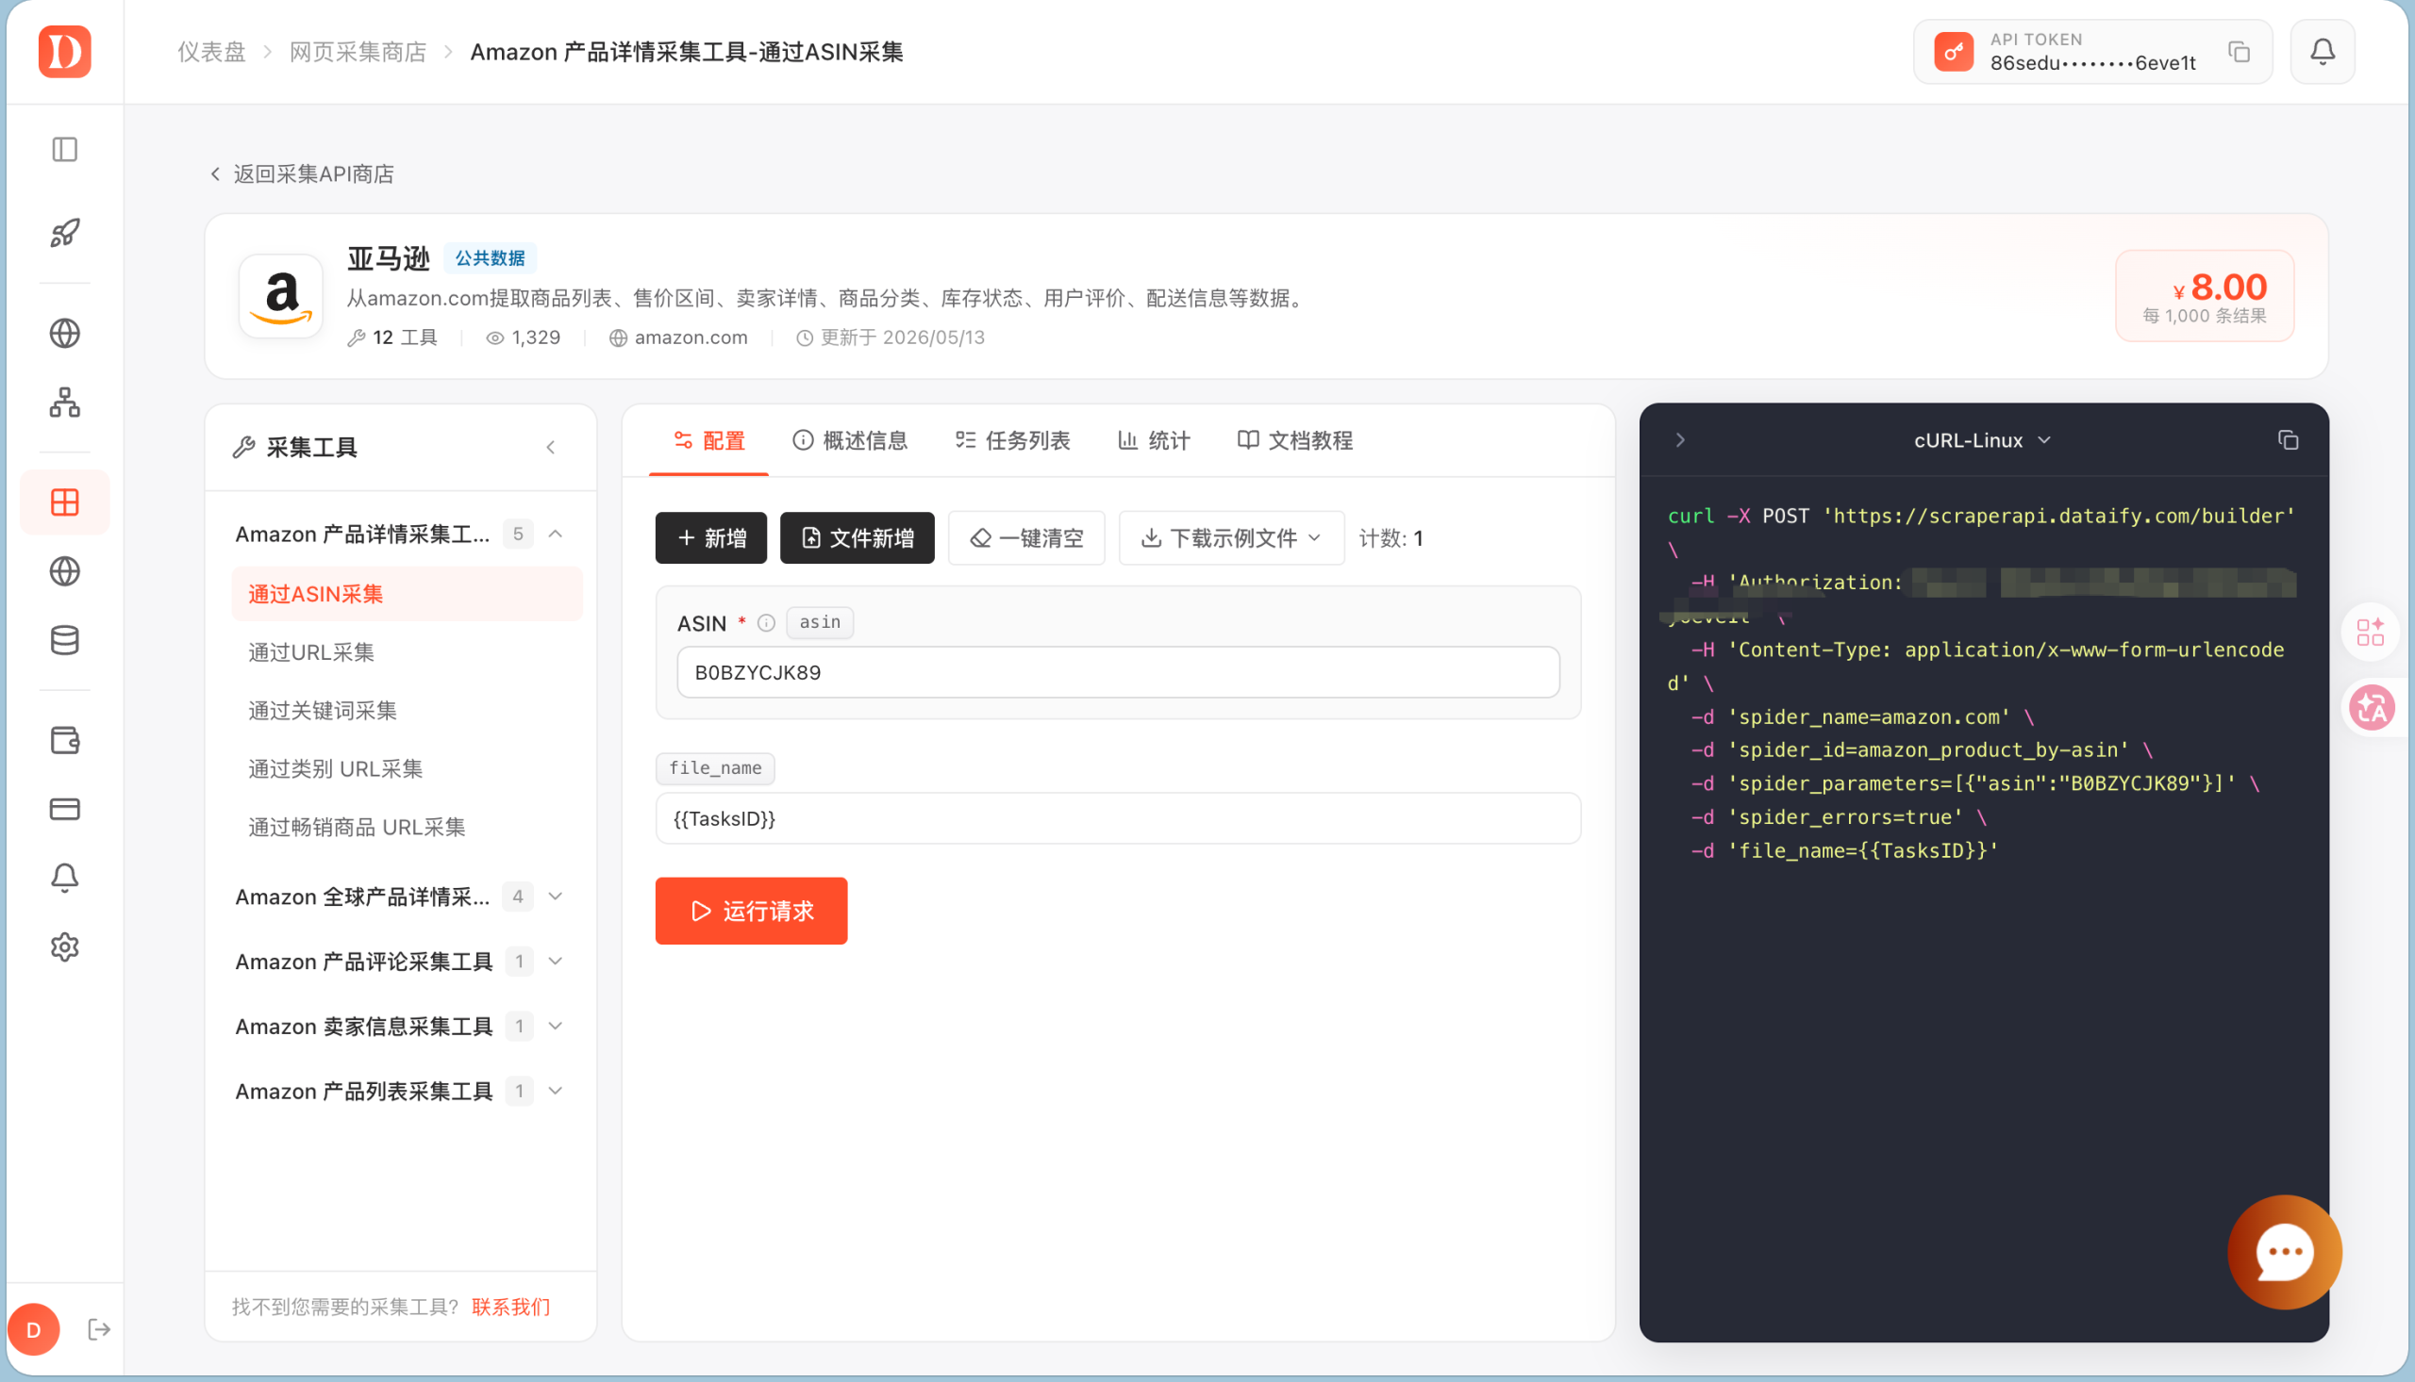Click the 文件新增 button
Image resolution: width=2415 pixels, height=1382 pixels.
pyautogui.click(x=858, y=538)
